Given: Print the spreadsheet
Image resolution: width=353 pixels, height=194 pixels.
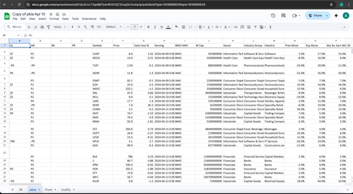Looking at the screenshot, I should 42,27.
